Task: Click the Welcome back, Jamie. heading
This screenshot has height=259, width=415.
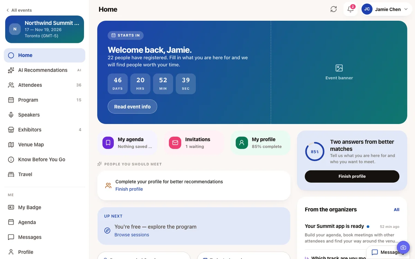Action: [x=150, y=50]
